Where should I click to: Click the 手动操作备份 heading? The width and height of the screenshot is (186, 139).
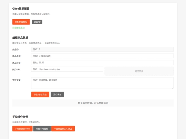[x=20, y=117]
